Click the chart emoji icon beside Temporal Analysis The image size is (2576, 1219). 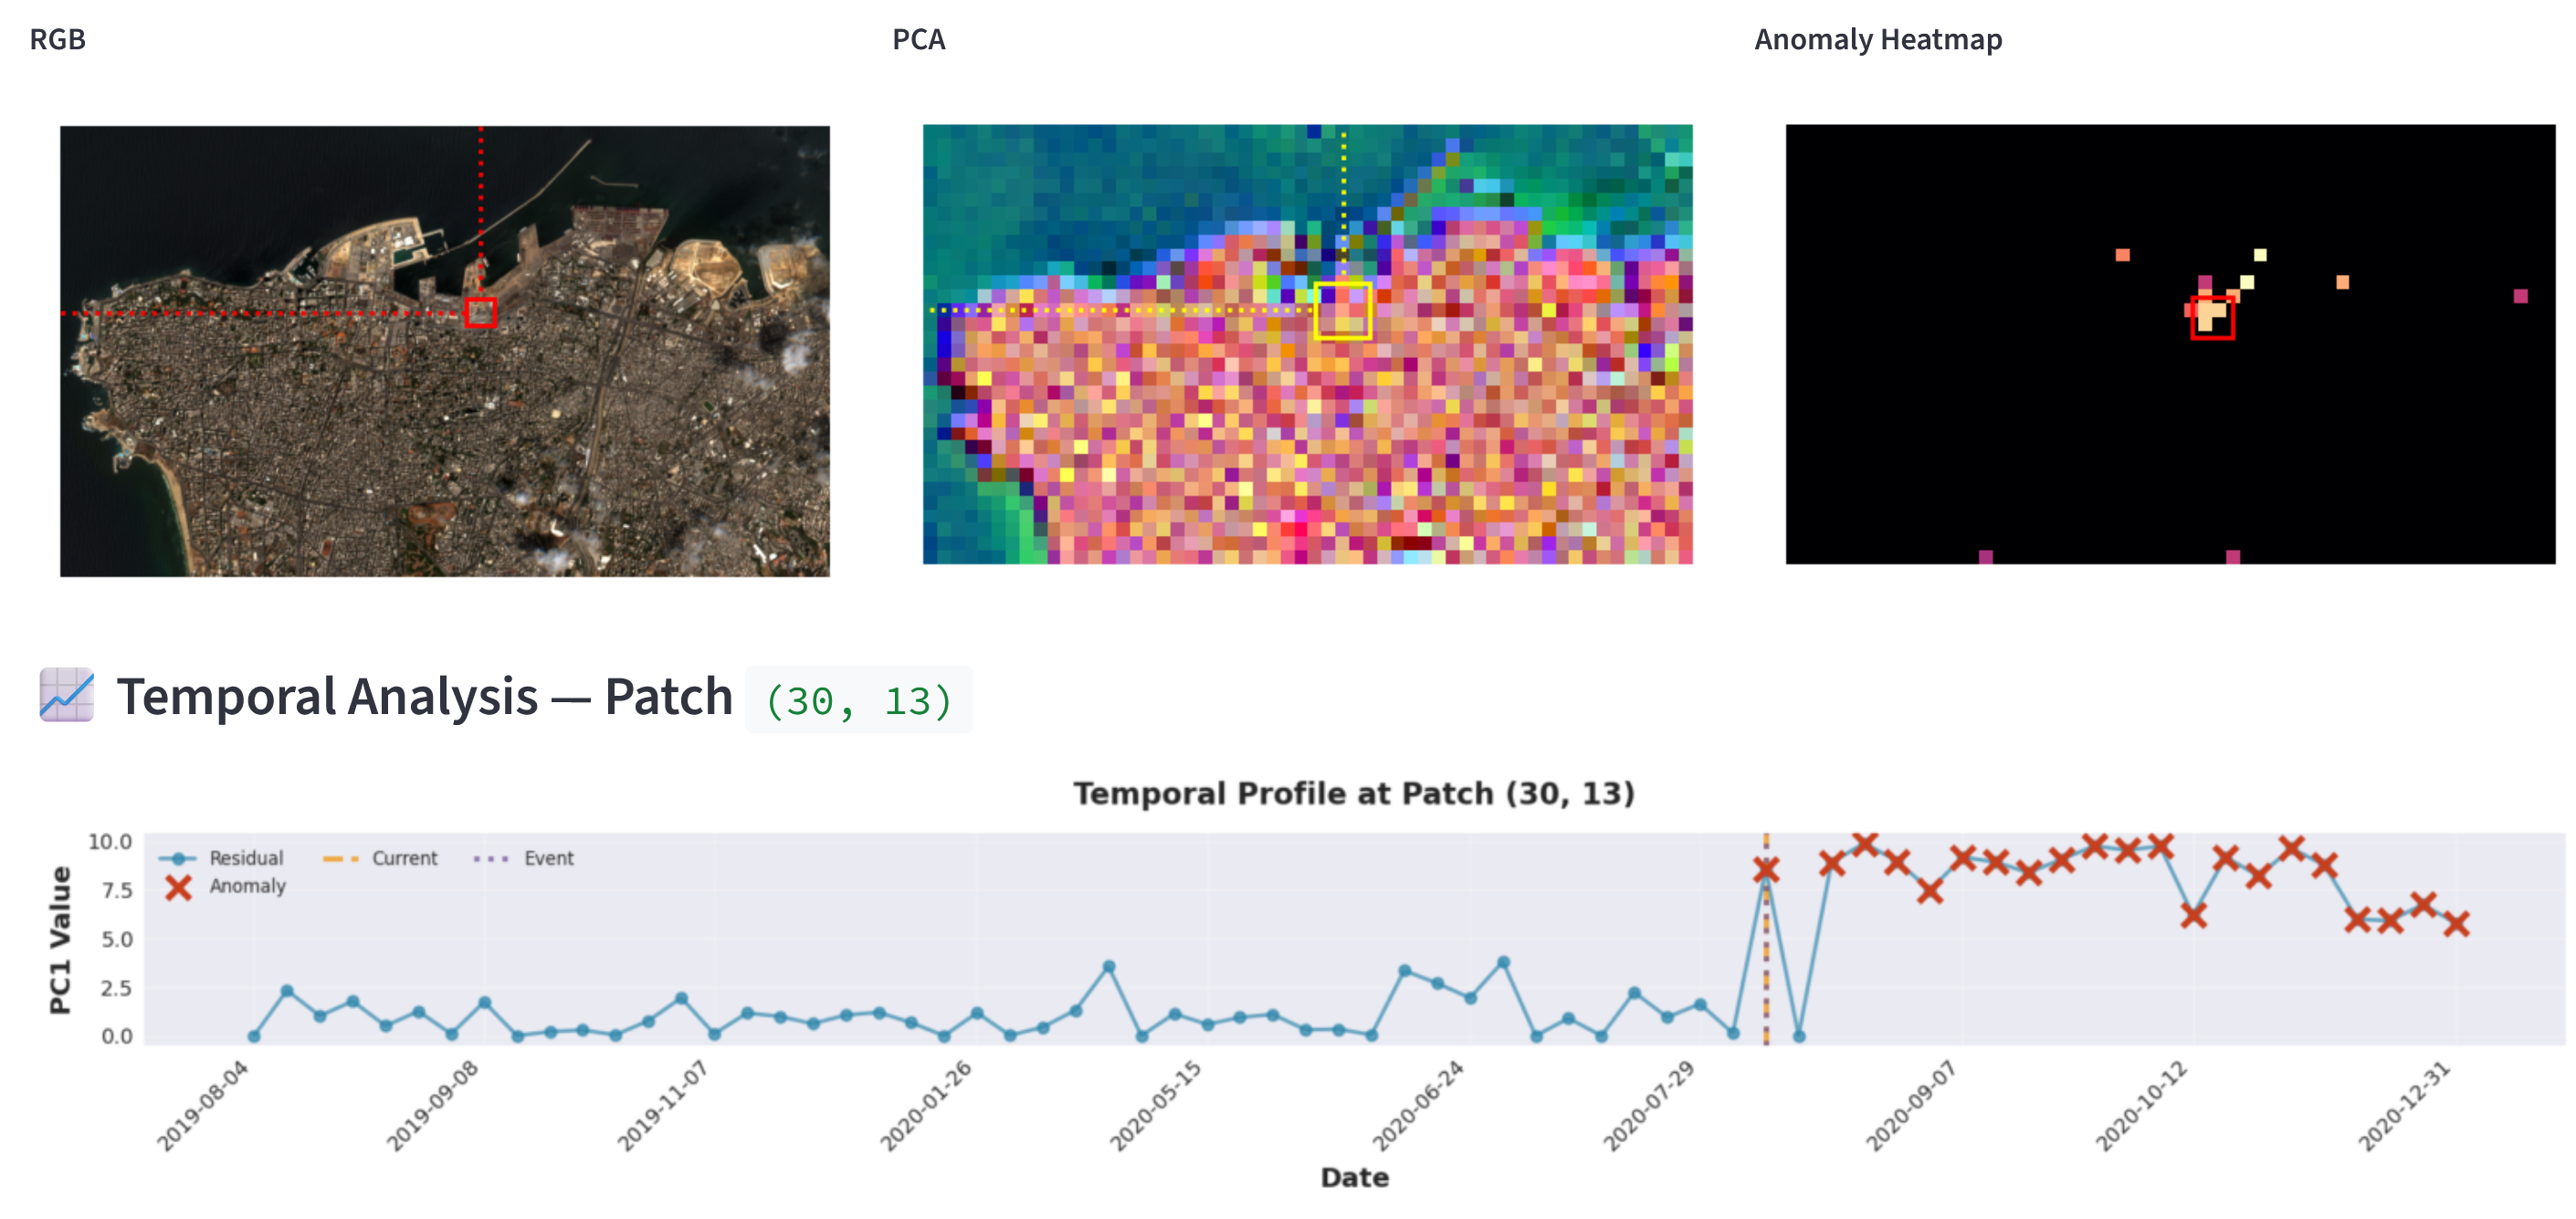pos(66,695)
